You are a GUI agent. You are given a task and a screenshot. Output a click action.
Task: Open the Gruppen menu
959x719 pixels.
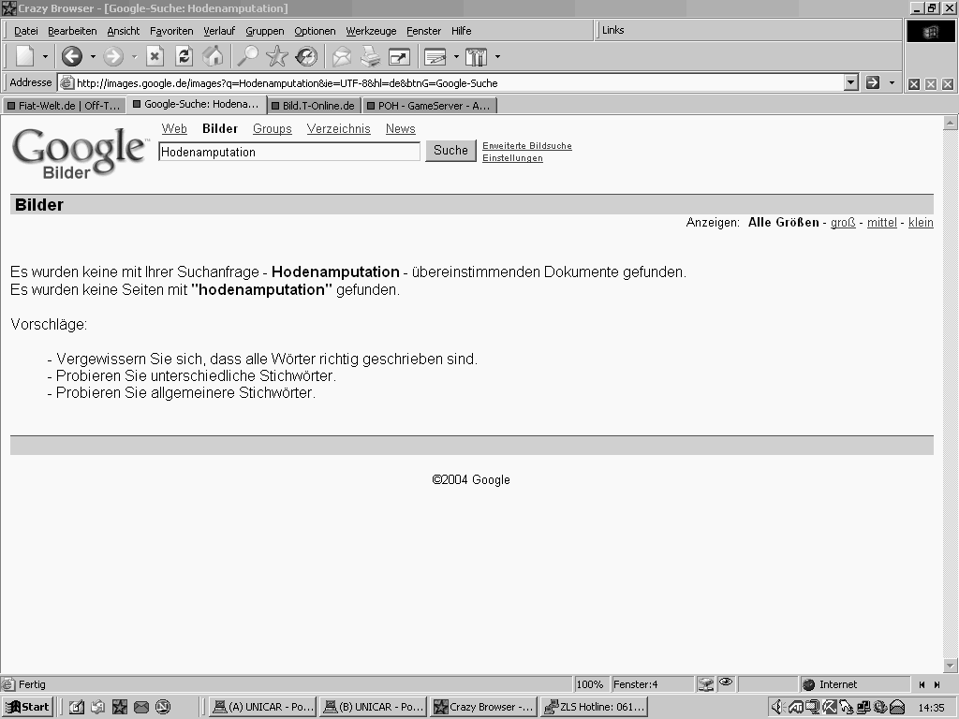pyautogui.click(x=264, y=31)
